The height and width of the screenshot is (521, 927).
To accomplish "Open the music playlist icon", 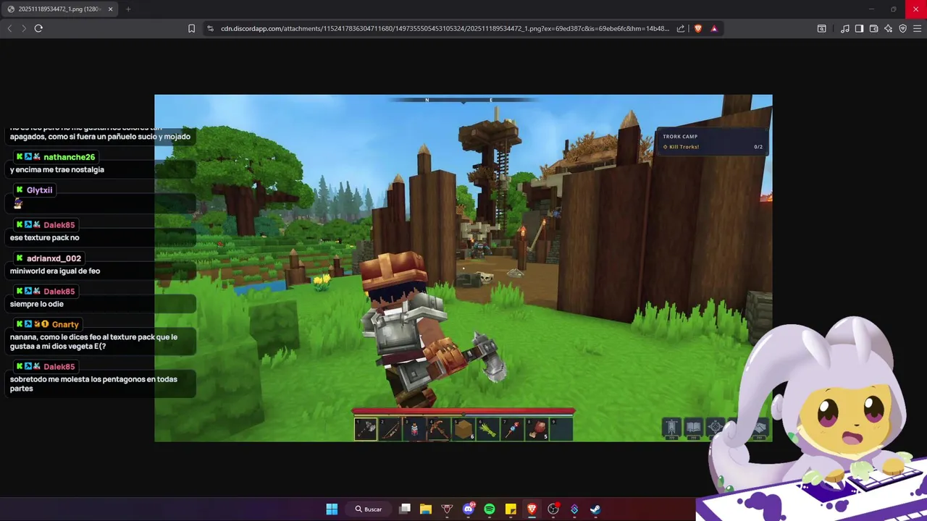I will click(x=845, y=28).
